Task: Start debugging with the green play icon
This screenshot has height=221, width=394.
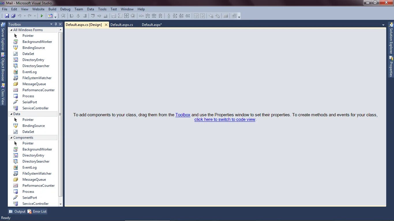Action: (x=42, y=16)
